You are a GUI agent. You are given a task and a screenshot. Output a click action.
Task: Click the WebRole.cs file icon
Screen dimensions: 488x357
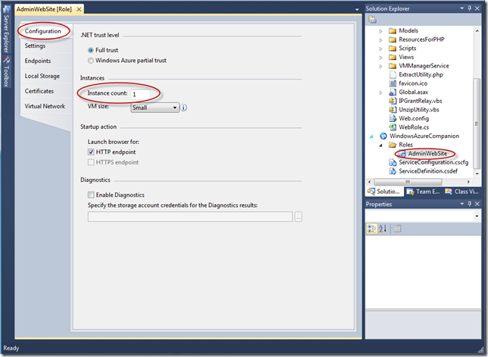(x=393, y=127)
